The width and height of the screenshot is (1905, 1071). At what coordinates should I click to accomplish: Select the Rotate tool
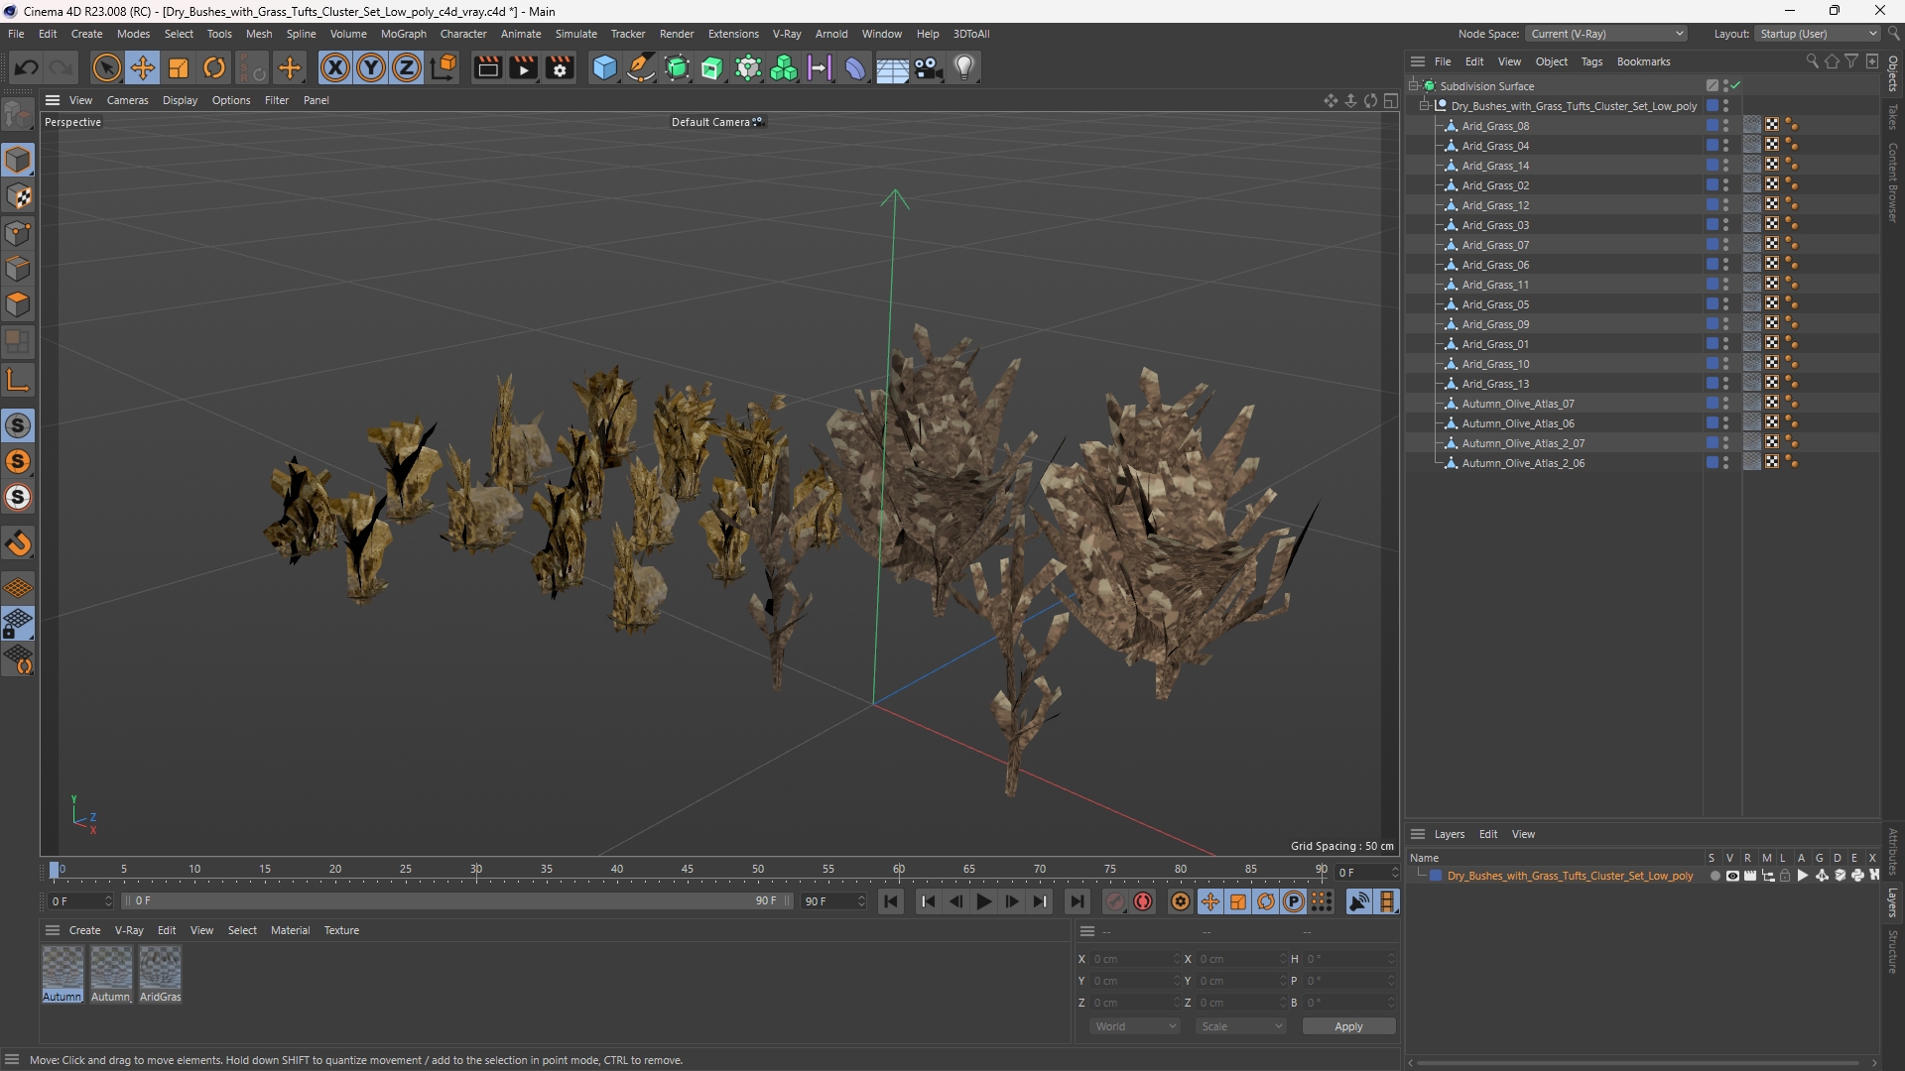[x=214, y=67]
